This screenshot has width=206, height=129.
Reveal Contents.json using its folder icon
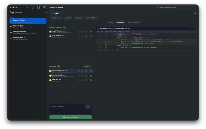click(82, 76)
